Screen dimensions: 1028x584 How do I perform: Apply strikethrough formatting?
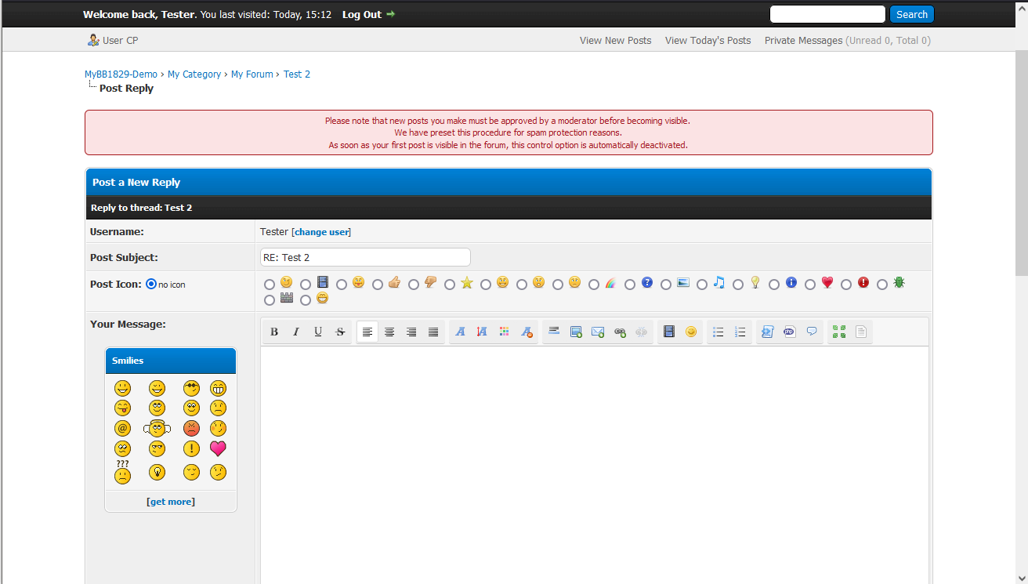coord(340,332)
